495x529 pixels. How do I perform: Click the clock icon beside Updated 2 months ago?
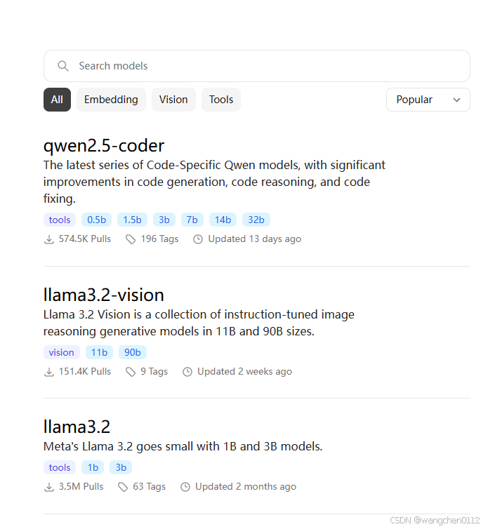pos(185,487)
